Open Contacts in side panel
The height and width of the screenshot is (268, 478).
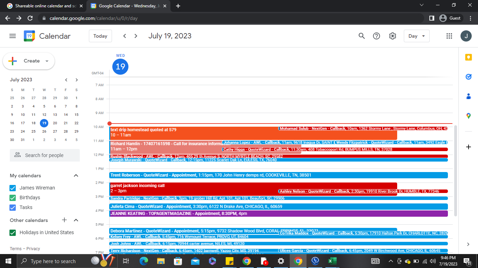(x=469, y=96)
